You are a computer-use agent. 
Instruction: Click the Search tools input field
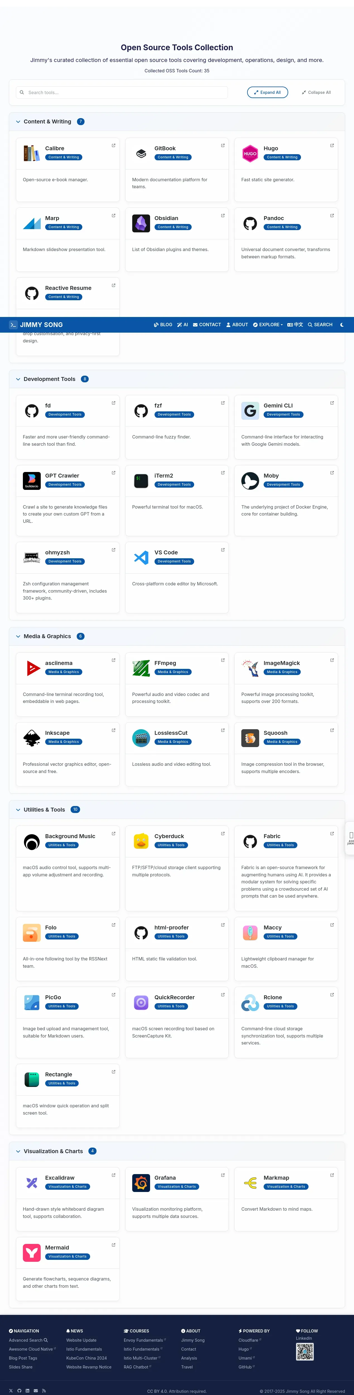(x=122, y=93)
